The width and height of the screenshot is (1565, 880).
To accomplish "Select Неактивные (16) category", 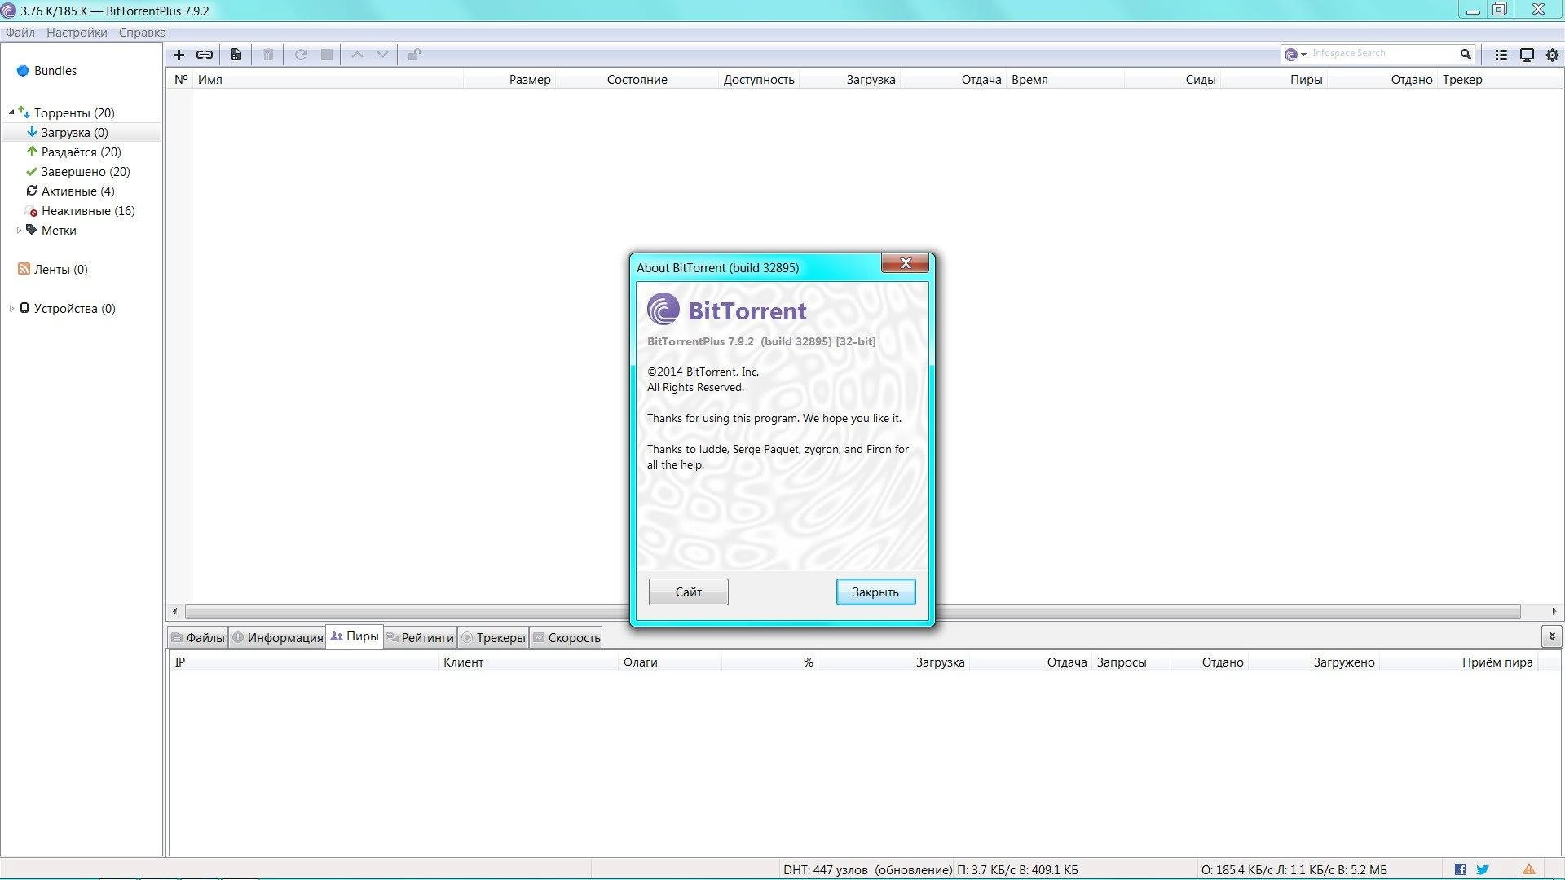I will [x=88, y=210].
